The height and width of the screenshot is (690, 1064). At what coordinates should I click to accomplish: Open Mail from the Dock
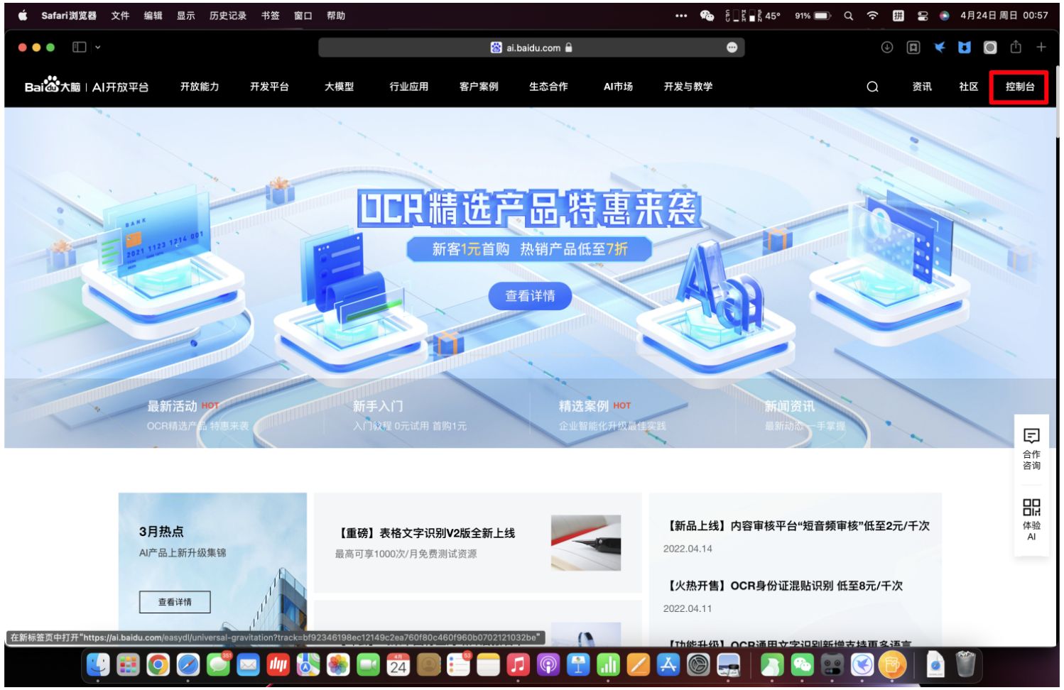click(248, 665)
